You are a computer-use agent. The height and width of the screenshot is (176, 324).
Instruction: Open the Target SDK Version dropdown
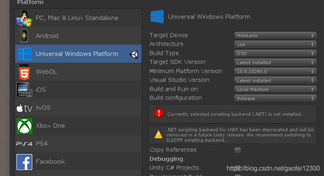pos(275,62)
